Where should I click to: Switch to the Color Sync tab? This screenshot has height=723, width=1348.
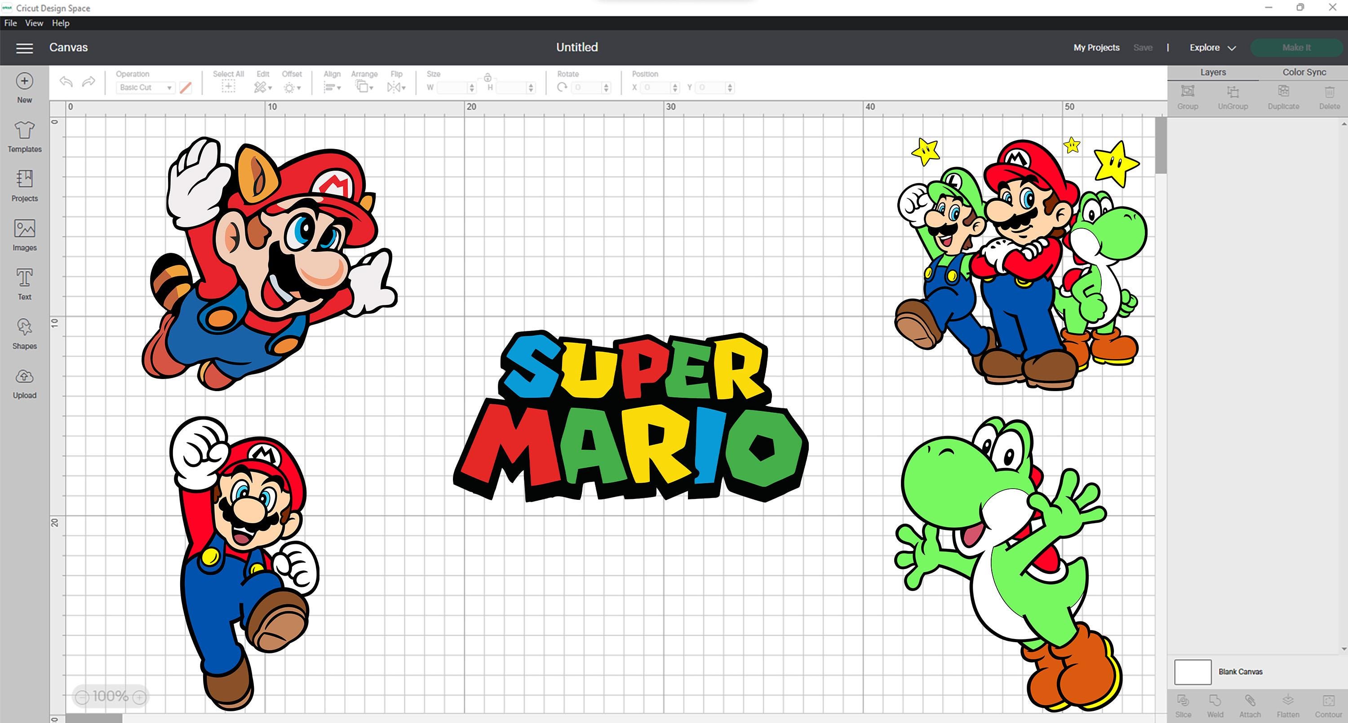click(x=1304, y=72)
